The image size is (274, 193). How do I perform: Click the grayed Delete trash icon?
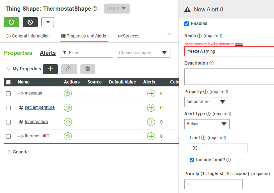point(88,69)
